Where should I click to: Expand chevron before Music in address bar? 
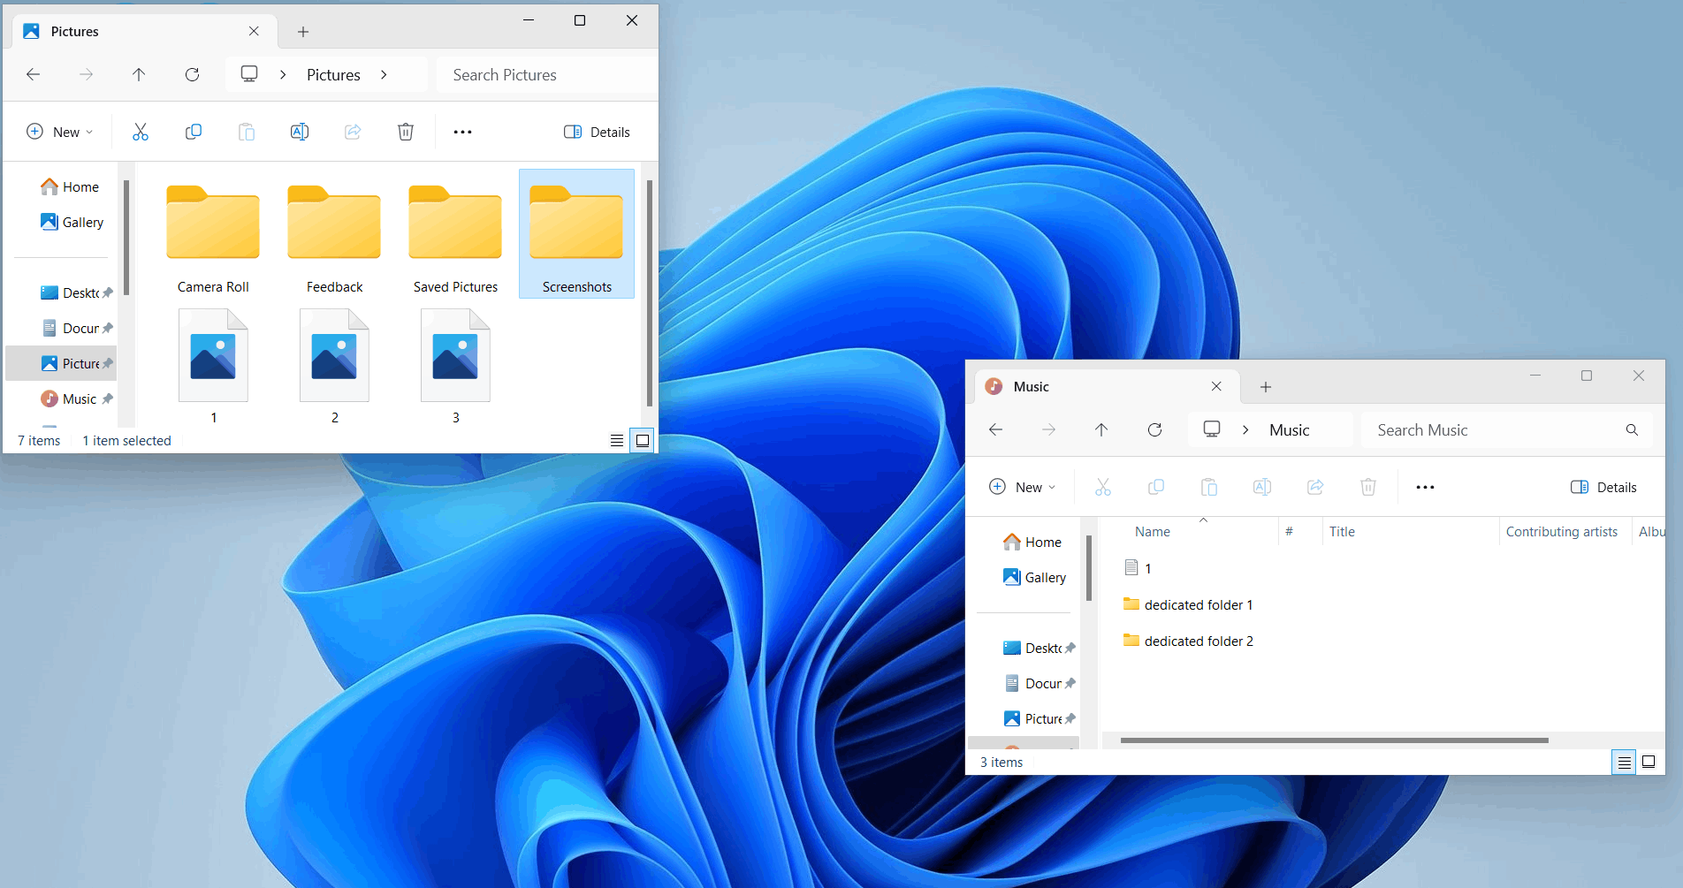(x=1245, y=430)
